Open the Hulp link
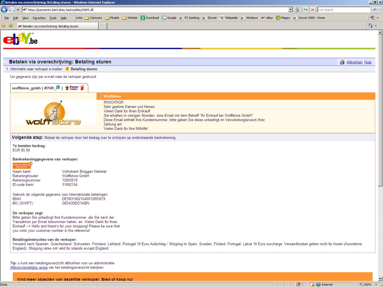 (368, 62)
